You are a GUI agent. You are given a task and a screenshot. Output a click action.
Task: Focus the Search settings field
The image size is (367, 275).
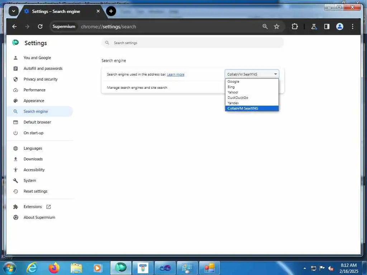pyautogui.click(x=192, y=43)
